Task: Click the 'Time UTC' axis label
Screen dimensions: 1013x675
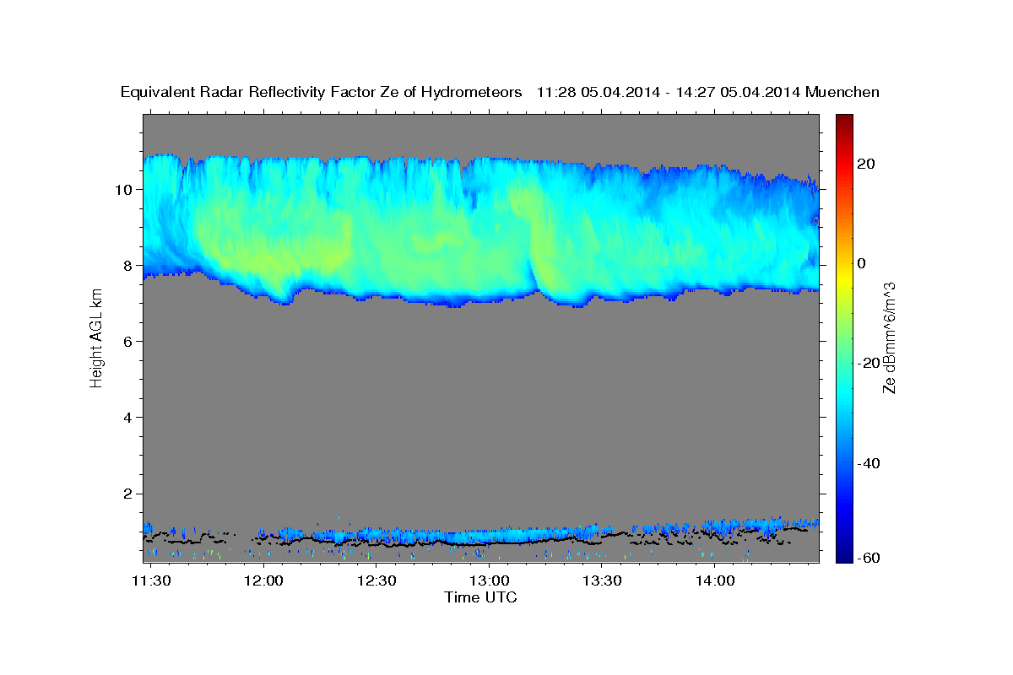Action: pos(480,597)
